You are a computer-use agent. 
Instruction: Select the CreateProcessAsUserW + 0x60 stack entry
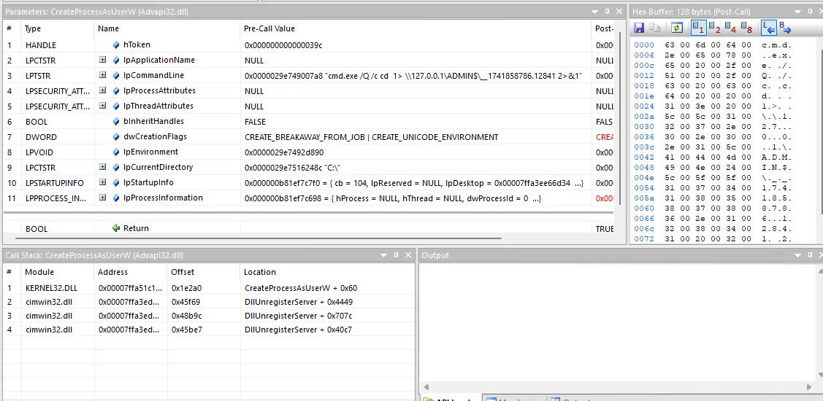click(301, 288)
